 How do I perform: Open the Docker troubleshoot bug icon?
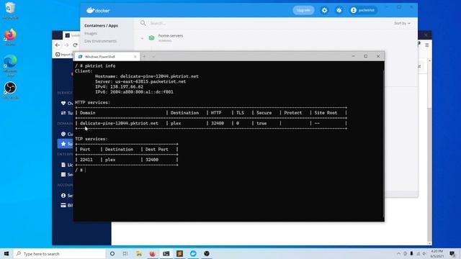click(339, 10)
